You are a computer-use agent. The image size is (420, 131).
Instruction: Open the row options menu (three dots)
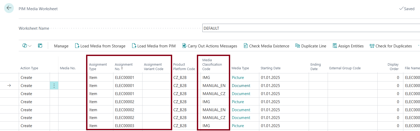[54, 86]
